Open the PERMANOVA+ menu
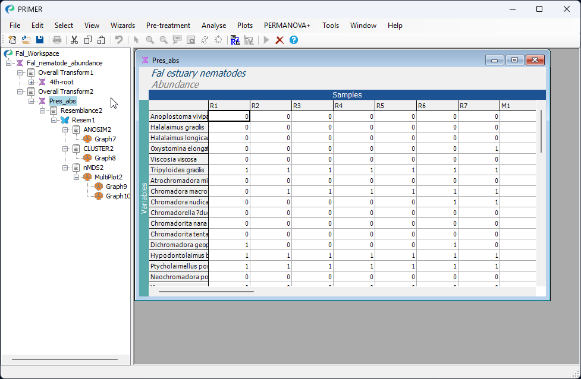The image size is (581, 379). tap(287, 26)
